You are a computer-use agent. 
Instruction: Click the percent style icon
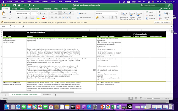103,17
